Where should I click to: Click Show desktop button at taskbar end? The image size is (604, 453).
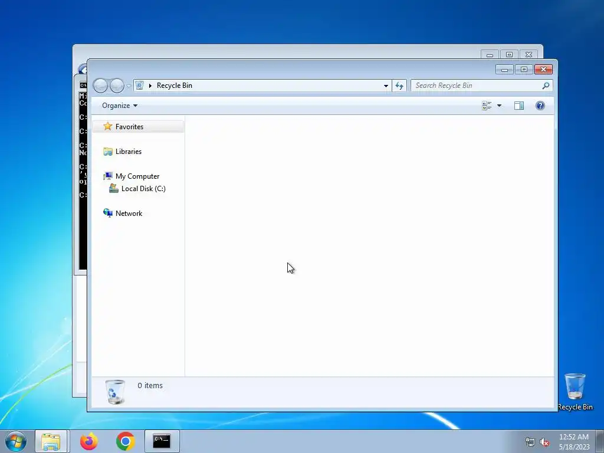tap(600, 441)
